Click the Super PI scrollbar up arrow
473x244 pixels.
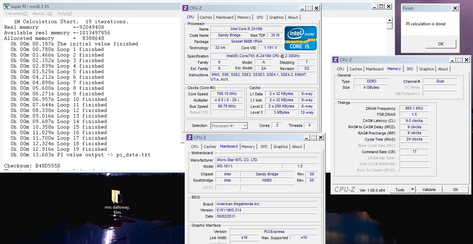click(x=389, y=20)
